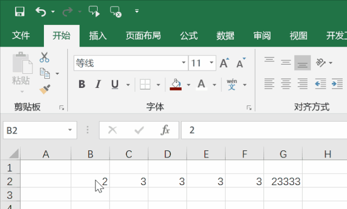347x209 pixels.
Task: Switch to the 视图 tab
Action: pos(299,35)
